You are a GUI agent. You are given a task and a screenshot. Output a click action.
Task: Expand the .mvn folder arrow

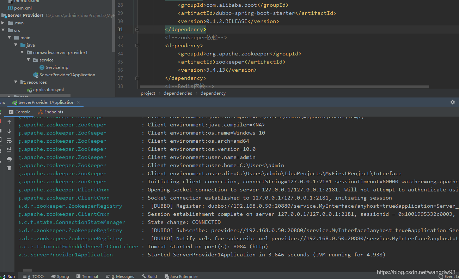click(3, 23)
